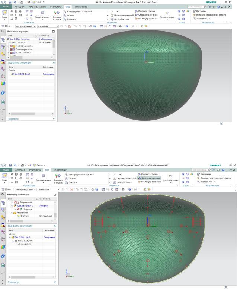Toggle Параметры сетки checkbox
Image resolution: width=237 pixels, height=289 pixels.
coord(12,49)
